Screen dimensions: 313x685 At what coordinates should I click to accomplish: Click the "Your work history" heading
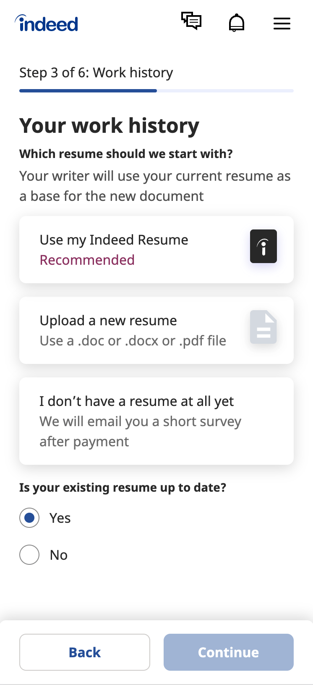pos(109,126)
